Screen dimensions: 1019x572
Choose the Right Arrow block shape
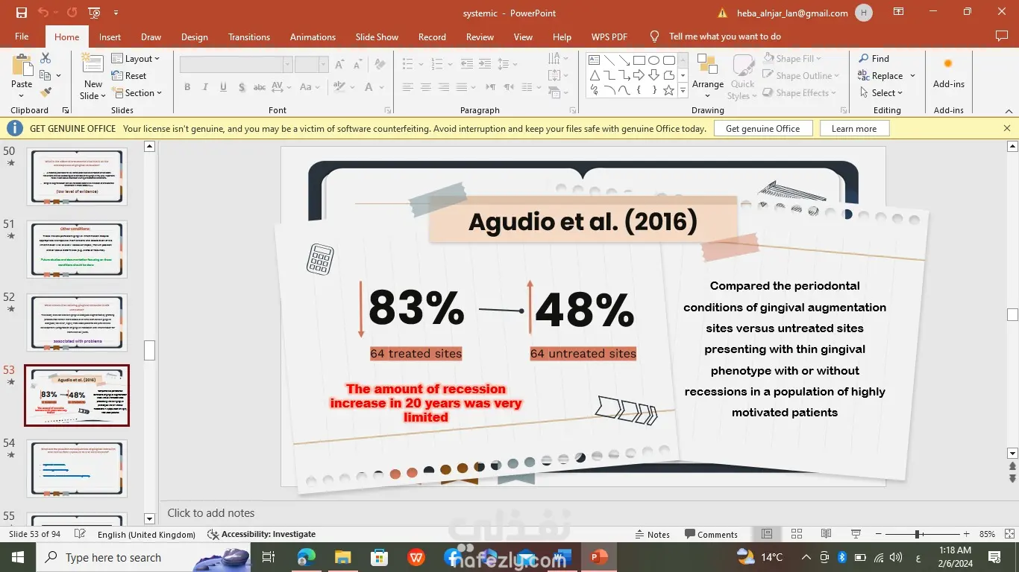639,75
